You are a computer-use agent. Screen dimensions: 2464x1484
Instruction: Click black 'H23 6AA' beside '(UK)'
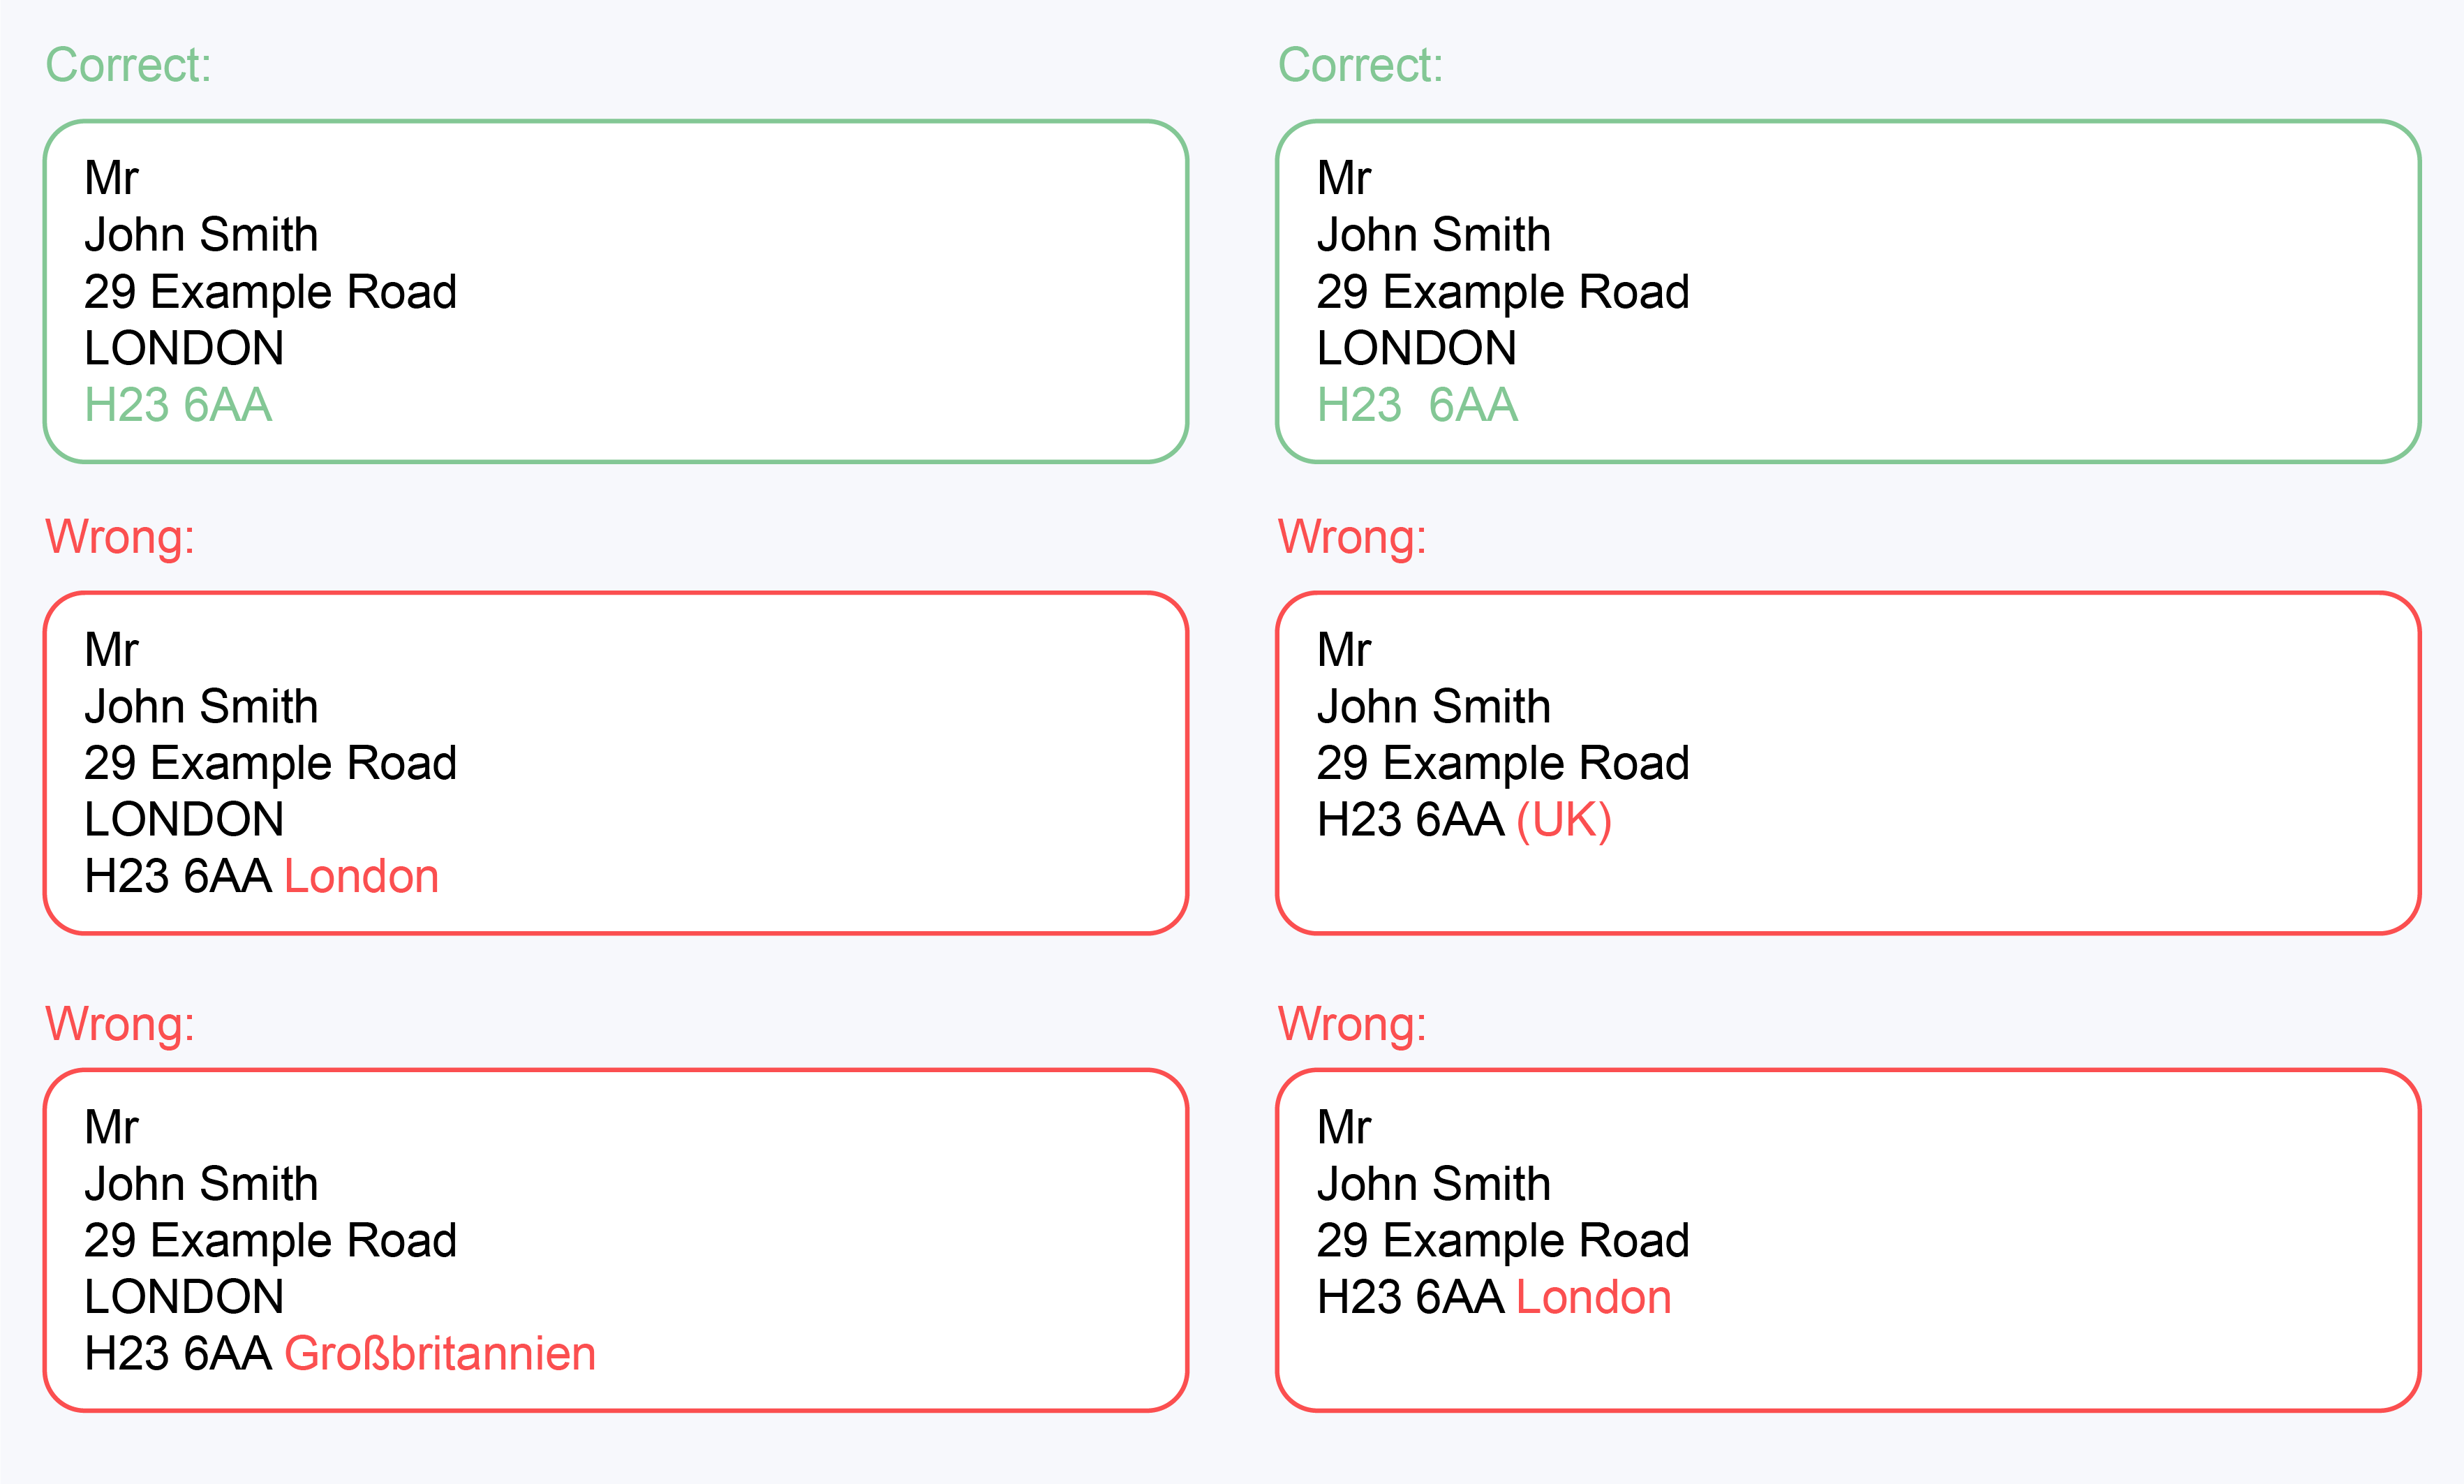tap(1410, 820)
